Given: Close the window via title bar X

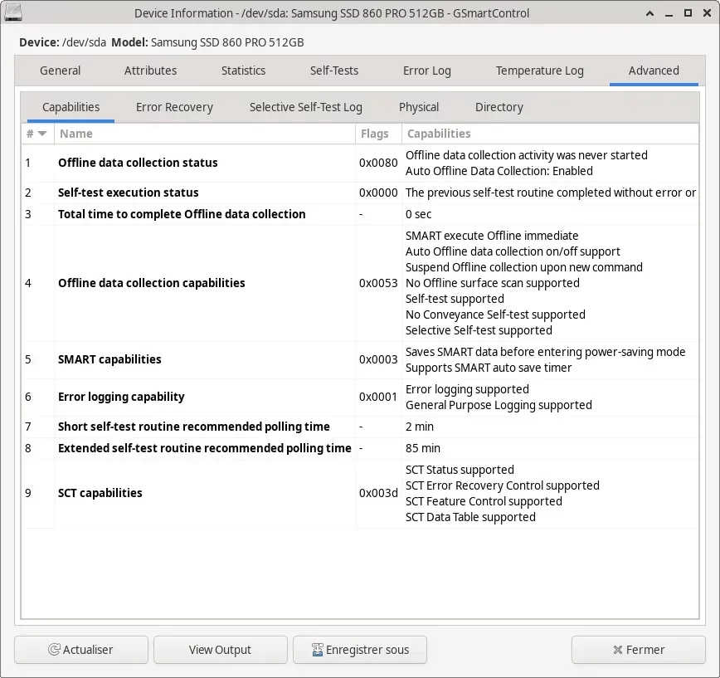Looking at the screenshot, I should click(x=707, y=13).
